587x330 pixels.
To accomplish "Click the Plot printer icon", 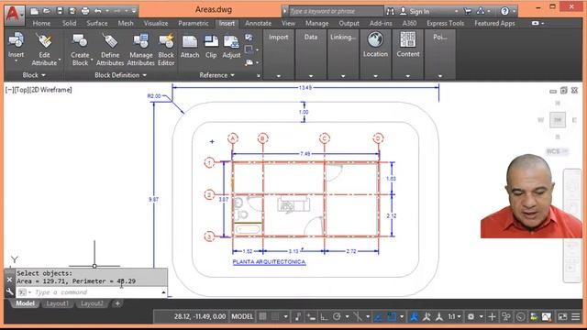I will coord(85,11).
